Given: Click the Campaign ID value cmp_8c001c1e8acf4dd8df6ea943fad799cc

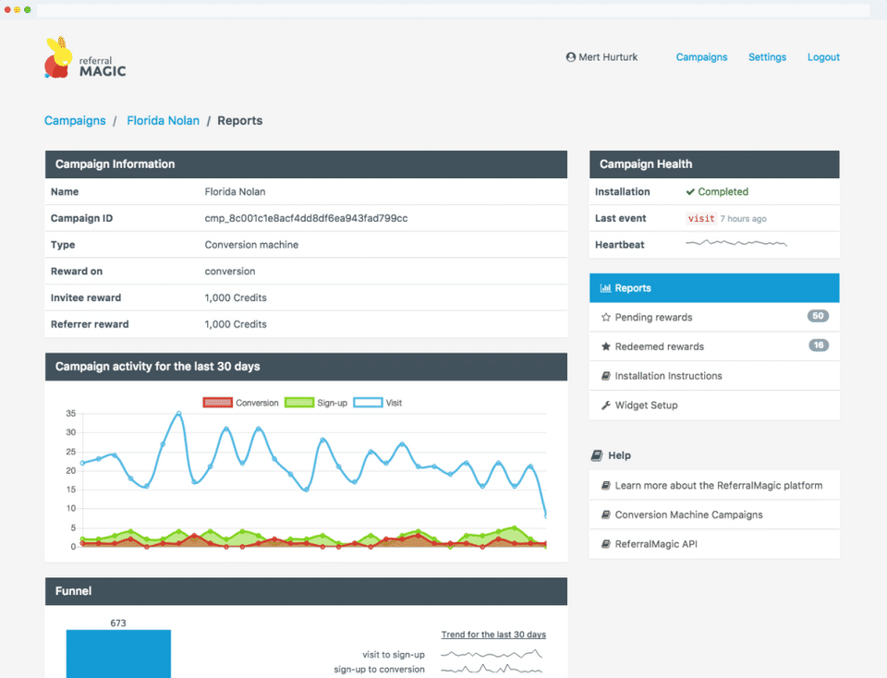Looking at the screenshot, I should point(306,218).
